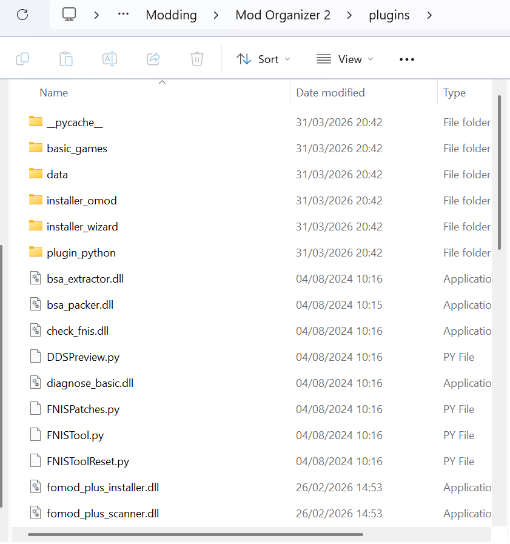Open the See more options menu

tap(407, 59)
